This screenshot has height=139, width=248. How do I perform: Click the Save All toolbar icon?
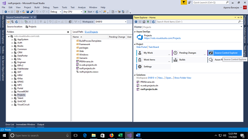point(32,12)
